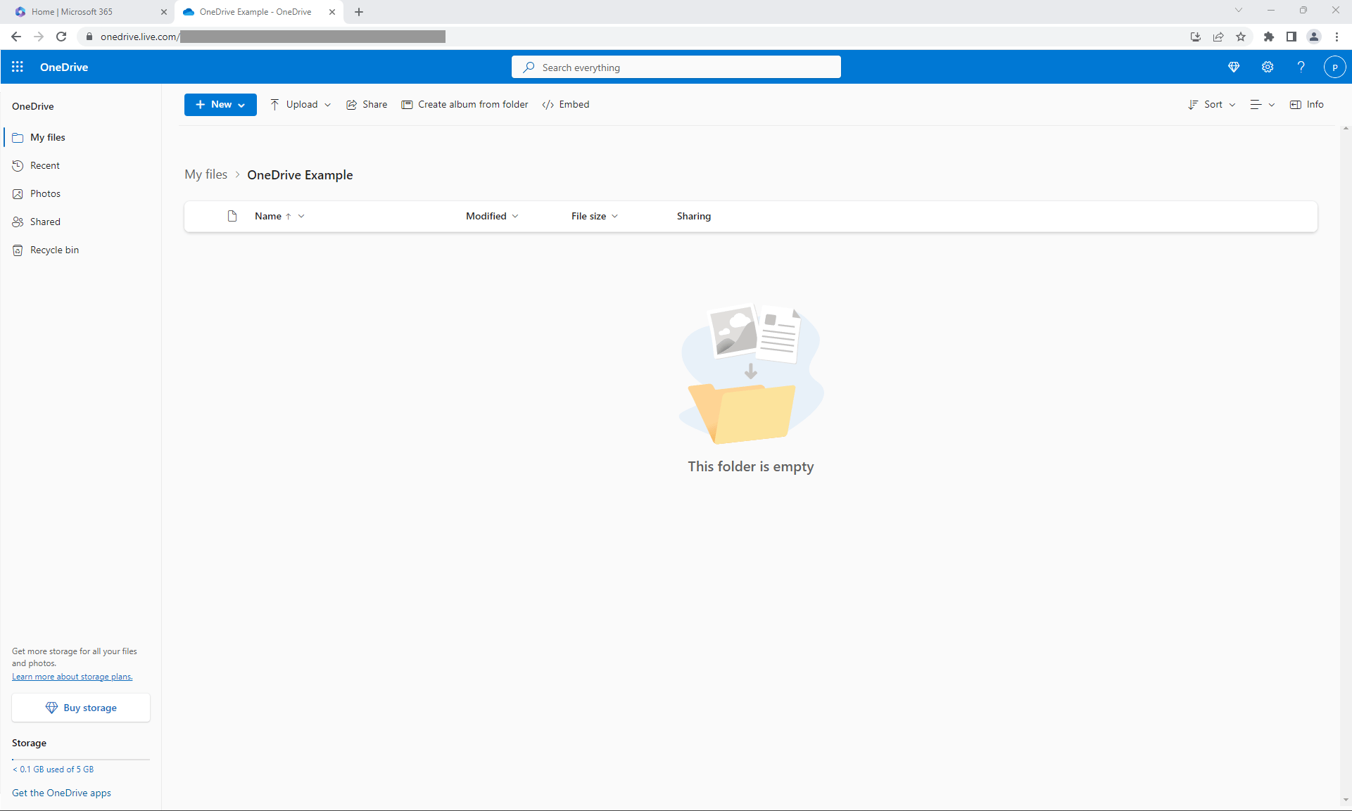Click the My files breadcrumb link
1352x811 pixels.
click(206, 174)
